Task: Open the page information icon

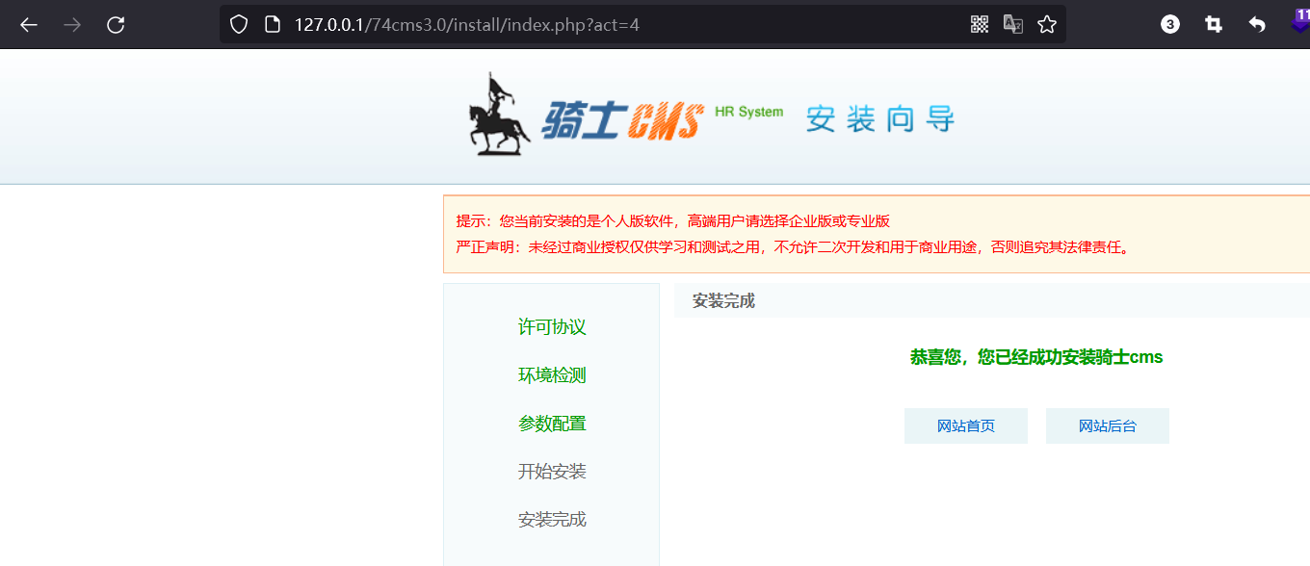Action: (x=272, y=24)
